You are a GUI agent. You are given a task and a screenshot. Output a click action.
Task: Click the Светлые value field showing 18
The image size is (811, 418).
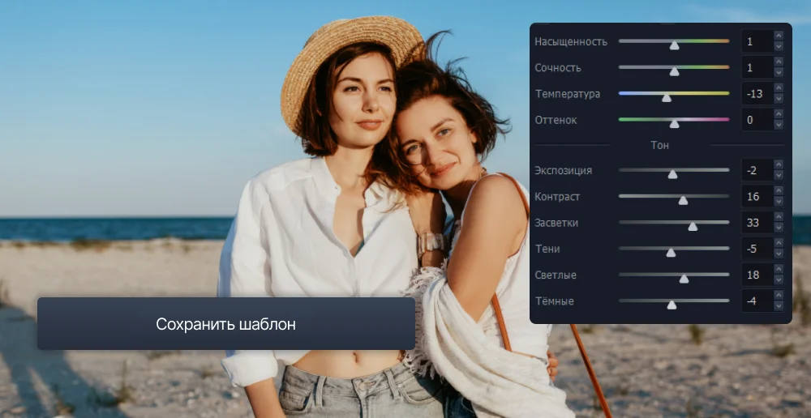point(756,275)
